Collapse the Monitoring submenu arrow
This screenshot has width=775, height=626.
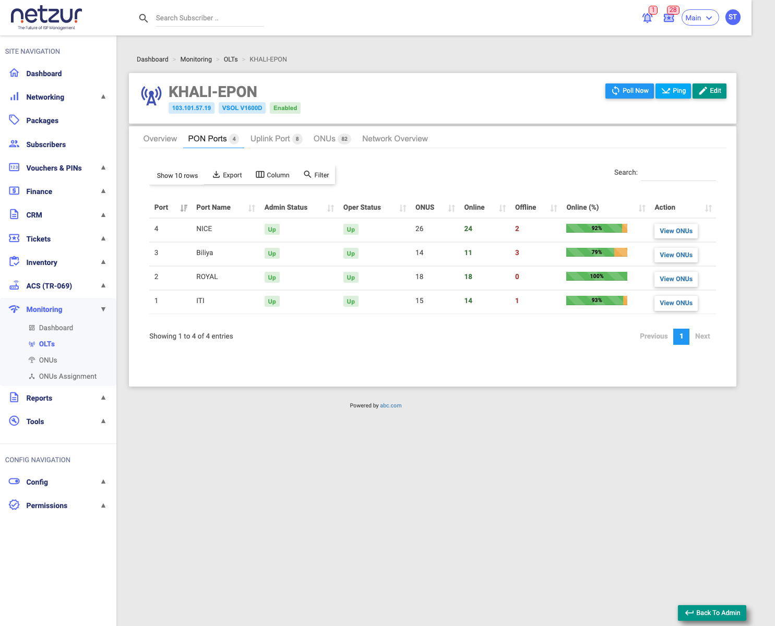pos(103,309)
